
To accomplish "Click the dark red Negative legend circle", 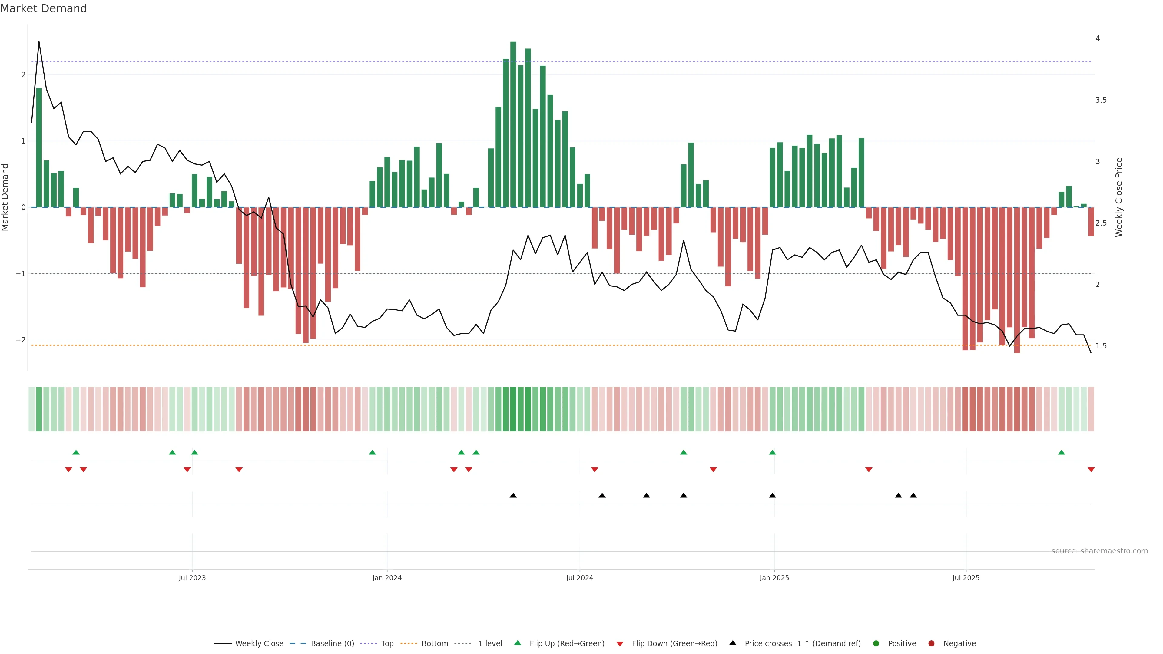I will (x=931, y=644).
